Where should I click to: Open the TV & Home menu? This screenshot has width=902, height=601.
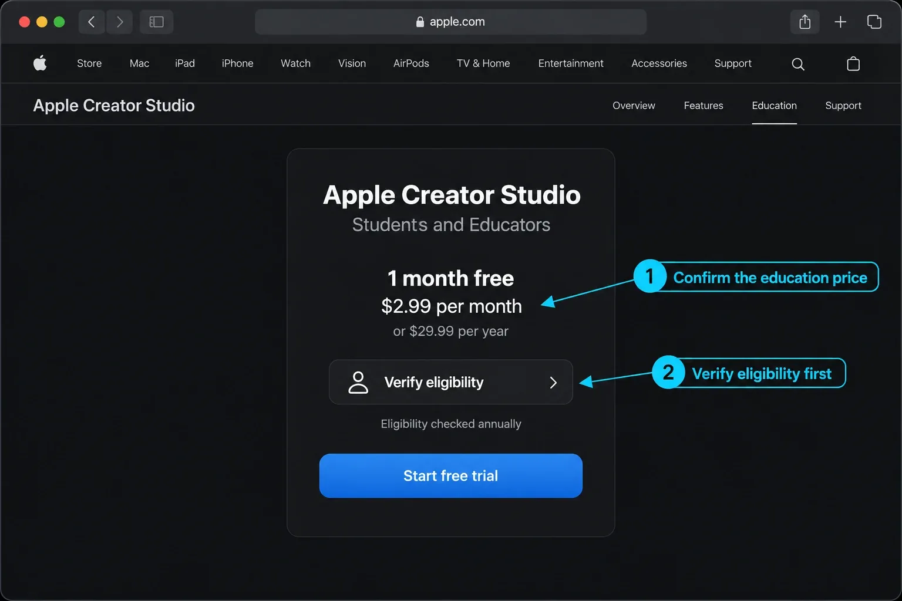click(x=483, y=63)
